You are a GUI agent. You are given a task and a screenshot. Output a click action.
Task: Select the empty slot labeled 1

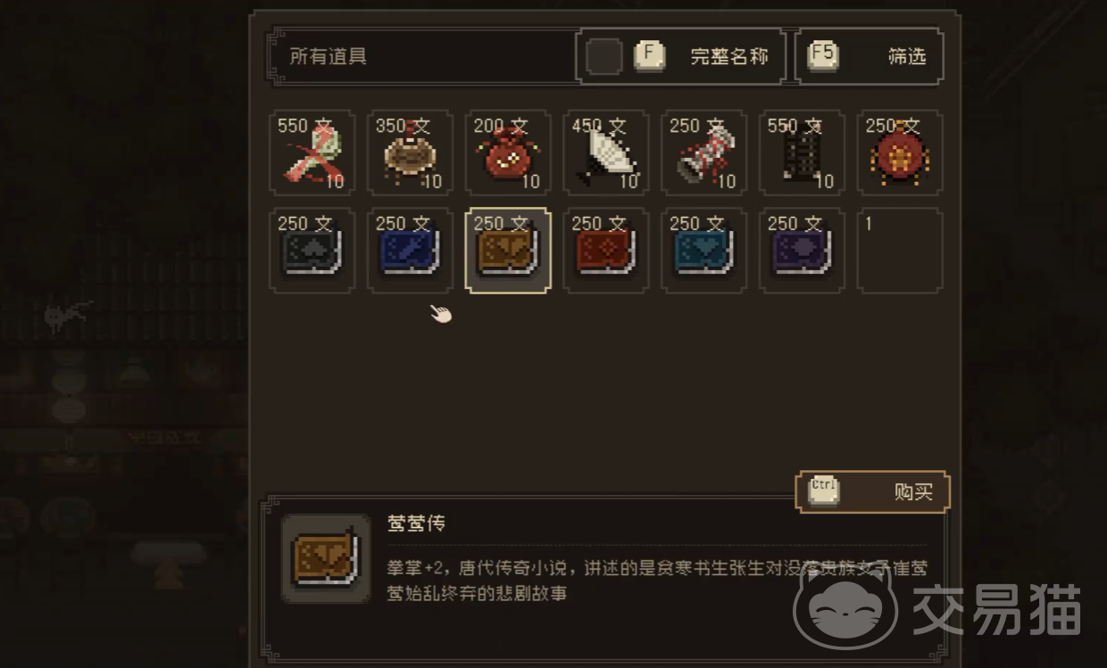(900, 251)
